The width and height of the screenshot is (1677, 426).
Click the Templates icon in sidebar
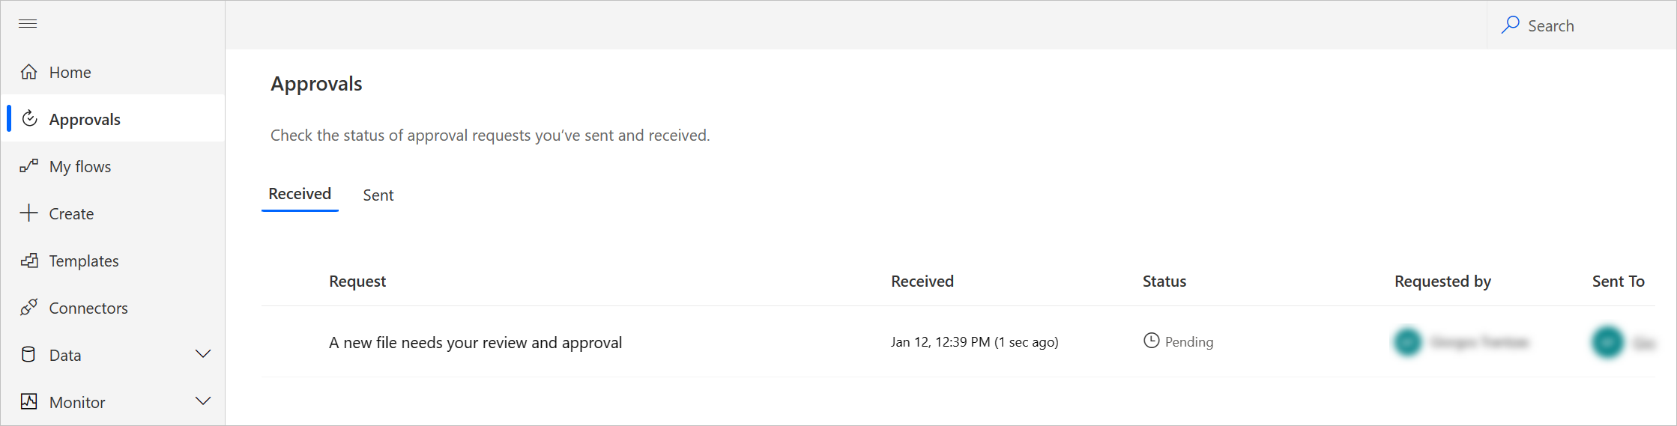click(x=28, y=261)
